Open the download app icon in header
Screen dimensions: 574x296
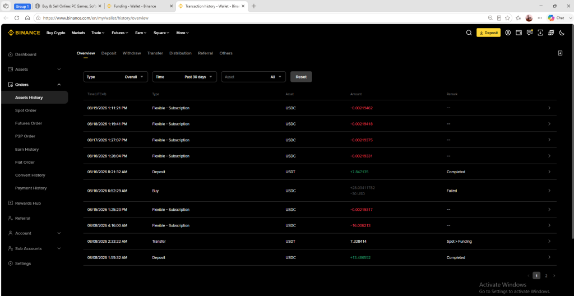pos(540,33)
